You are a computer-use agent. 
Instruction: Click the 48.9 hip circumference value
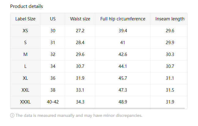pos(123,102)
